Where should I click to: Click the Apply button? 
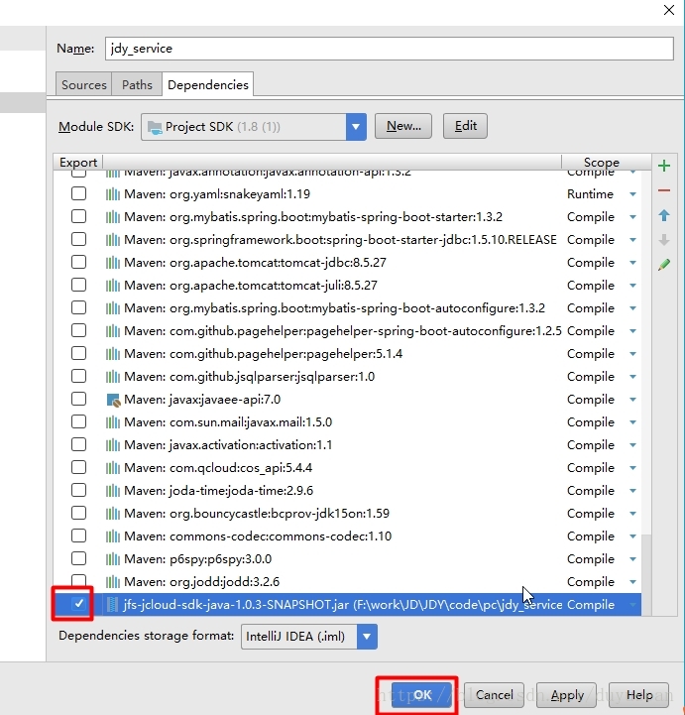(566, 695)
